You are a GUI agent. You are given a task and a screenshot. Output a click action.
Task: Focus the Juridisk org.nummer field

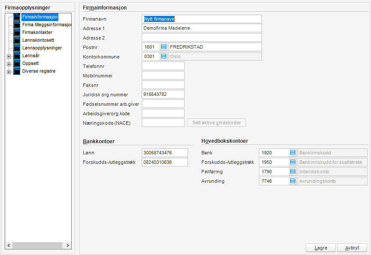pyautogui.click(x=163, y=94)
